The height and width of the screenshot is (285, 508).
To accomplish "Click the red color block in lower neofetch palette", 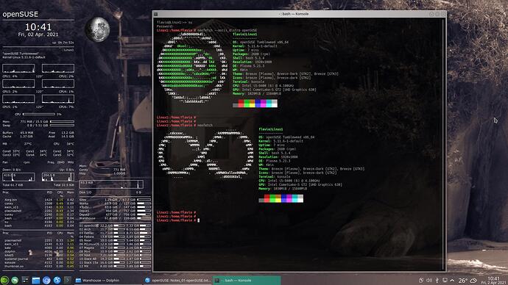I will (x=267, y=198).
